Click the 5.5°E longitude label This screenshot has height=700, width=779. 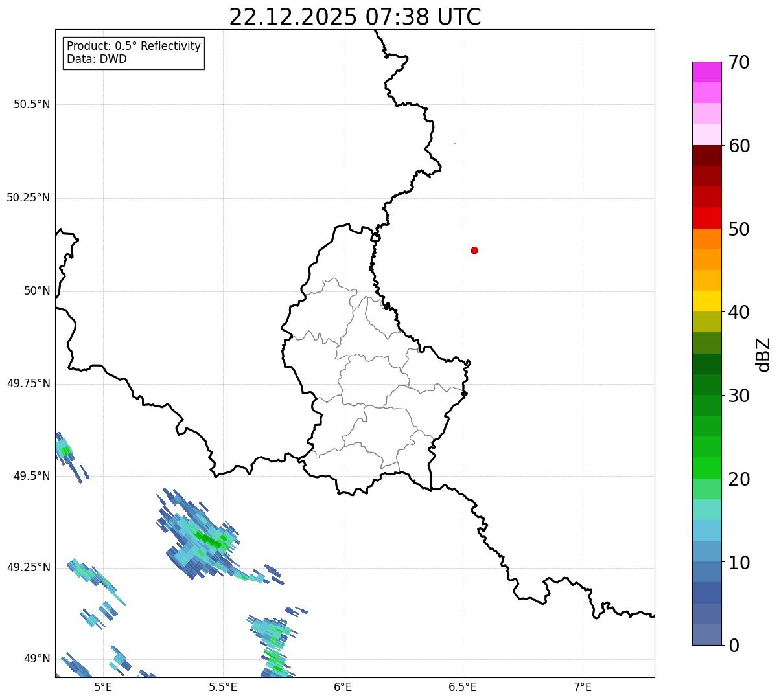(223, 687)
